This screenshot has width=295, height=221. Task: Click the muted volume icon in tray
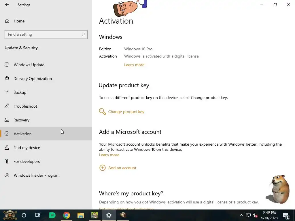[x=255, y=215]
